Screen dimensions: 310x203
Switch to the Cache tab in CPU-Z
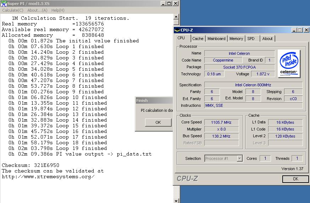pos(198,39)
